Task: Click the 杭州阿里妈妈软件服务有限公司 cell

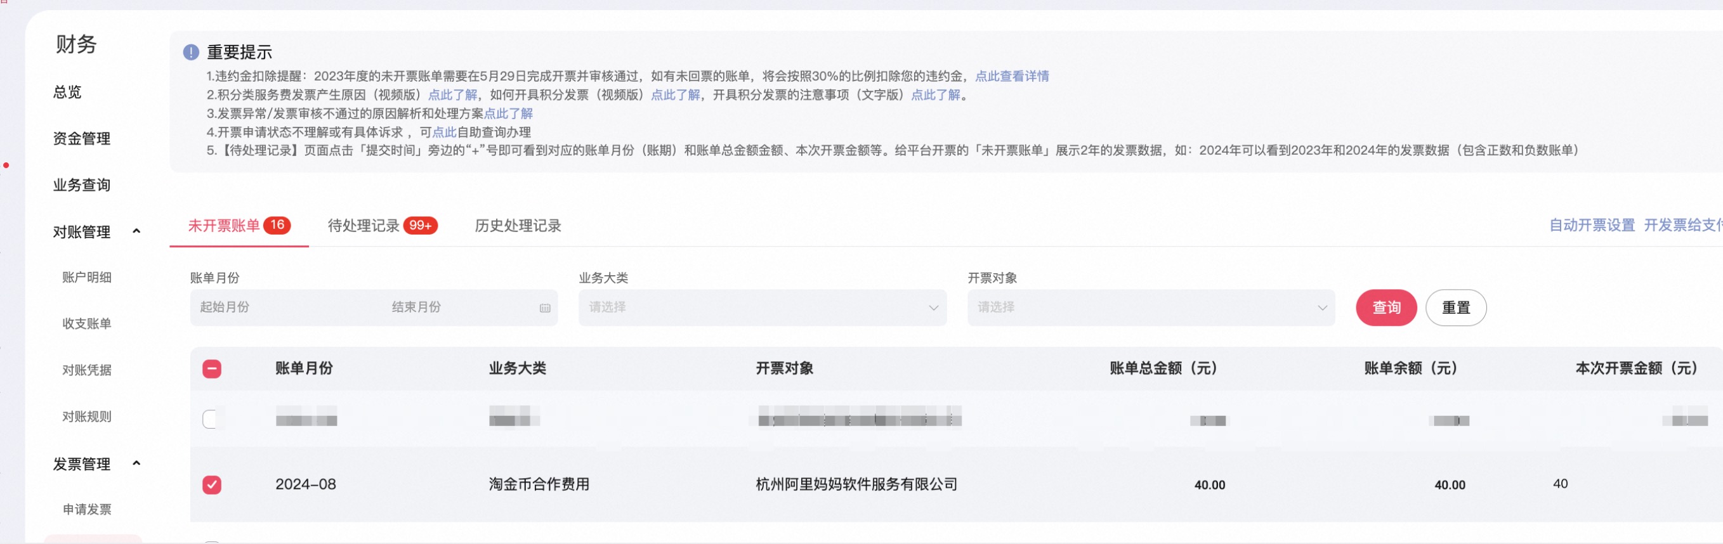Action: (856, 484)
